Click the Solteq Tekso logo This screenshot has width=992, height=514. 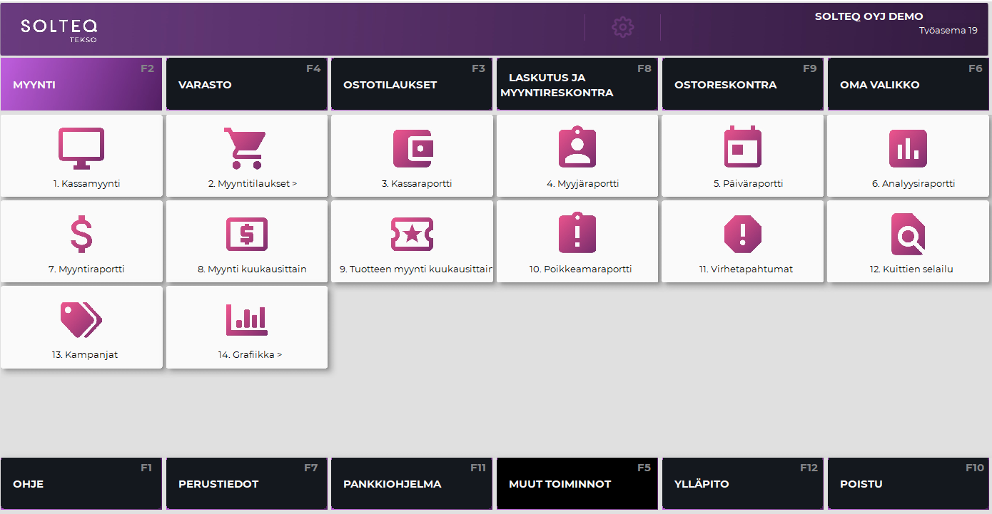click(x=59, y=29)
